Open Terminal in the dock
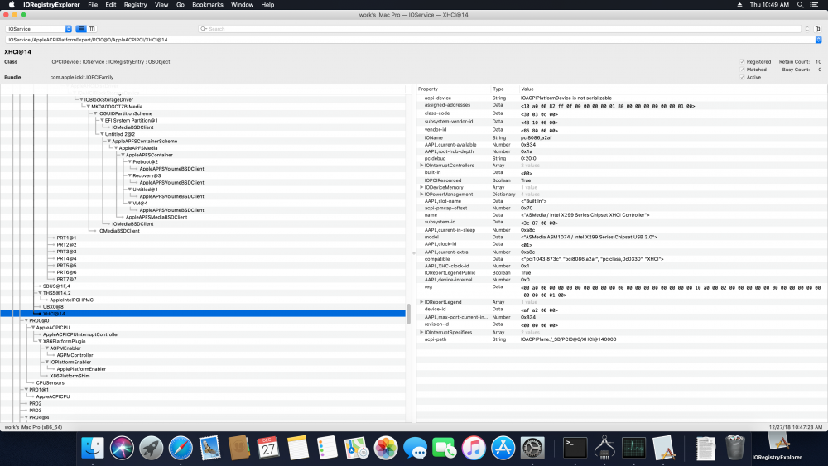This screenshot has width=828, height=466. 575,449
